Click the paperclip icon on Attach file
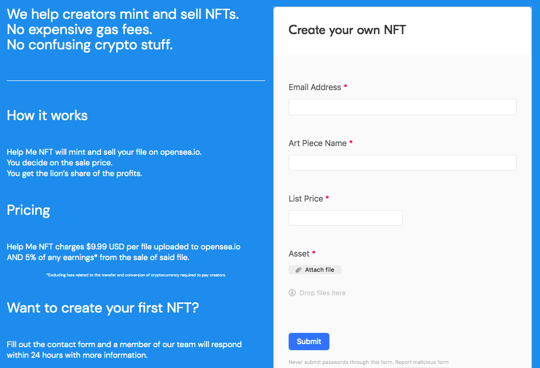Screen dimensions: 540x368 pos(298,269)
